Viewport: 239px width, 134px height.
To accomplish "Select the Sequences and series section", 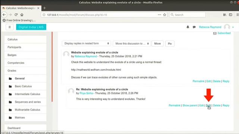I will coord(28,102).
